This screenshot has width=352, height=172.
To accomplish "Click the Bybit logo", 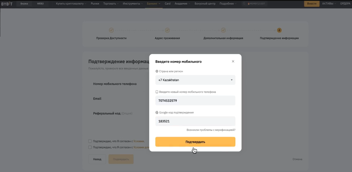I will pyautogui.click(x=7, y=4).
